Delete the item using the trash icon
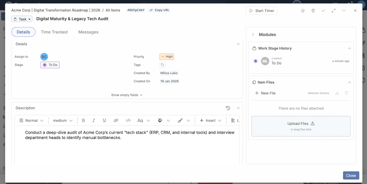 pos(313,10)
